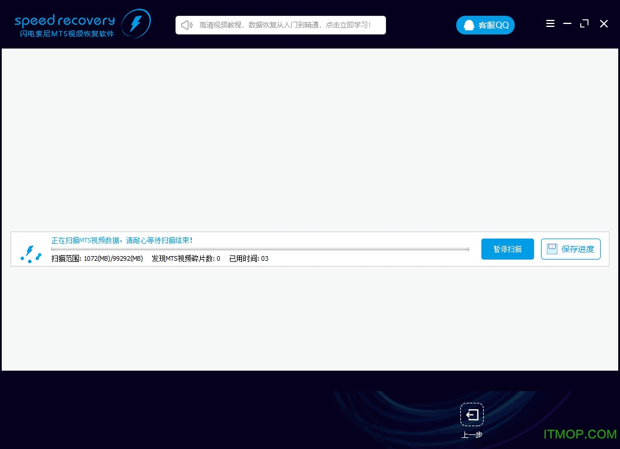Click the 扫描范围 scan range text
620x449 pixels.
97,258
